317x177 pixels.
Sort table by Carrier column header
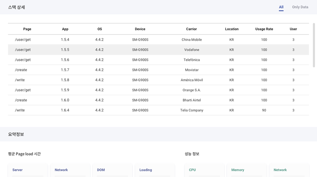point(191,29)
